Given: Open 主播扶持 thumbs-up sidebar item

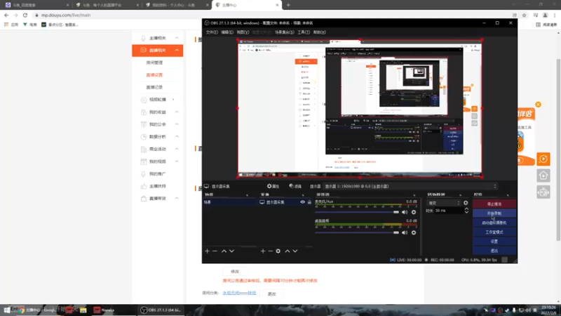Looking at the screenshot, I should pyautogui.click(x=157, y=186).
